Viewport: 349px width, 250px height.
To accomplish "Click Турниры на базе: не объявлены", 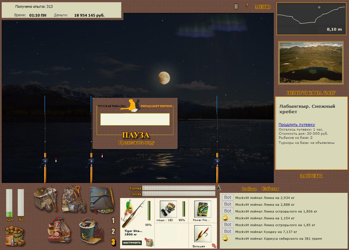I will [x=306, y=143].
